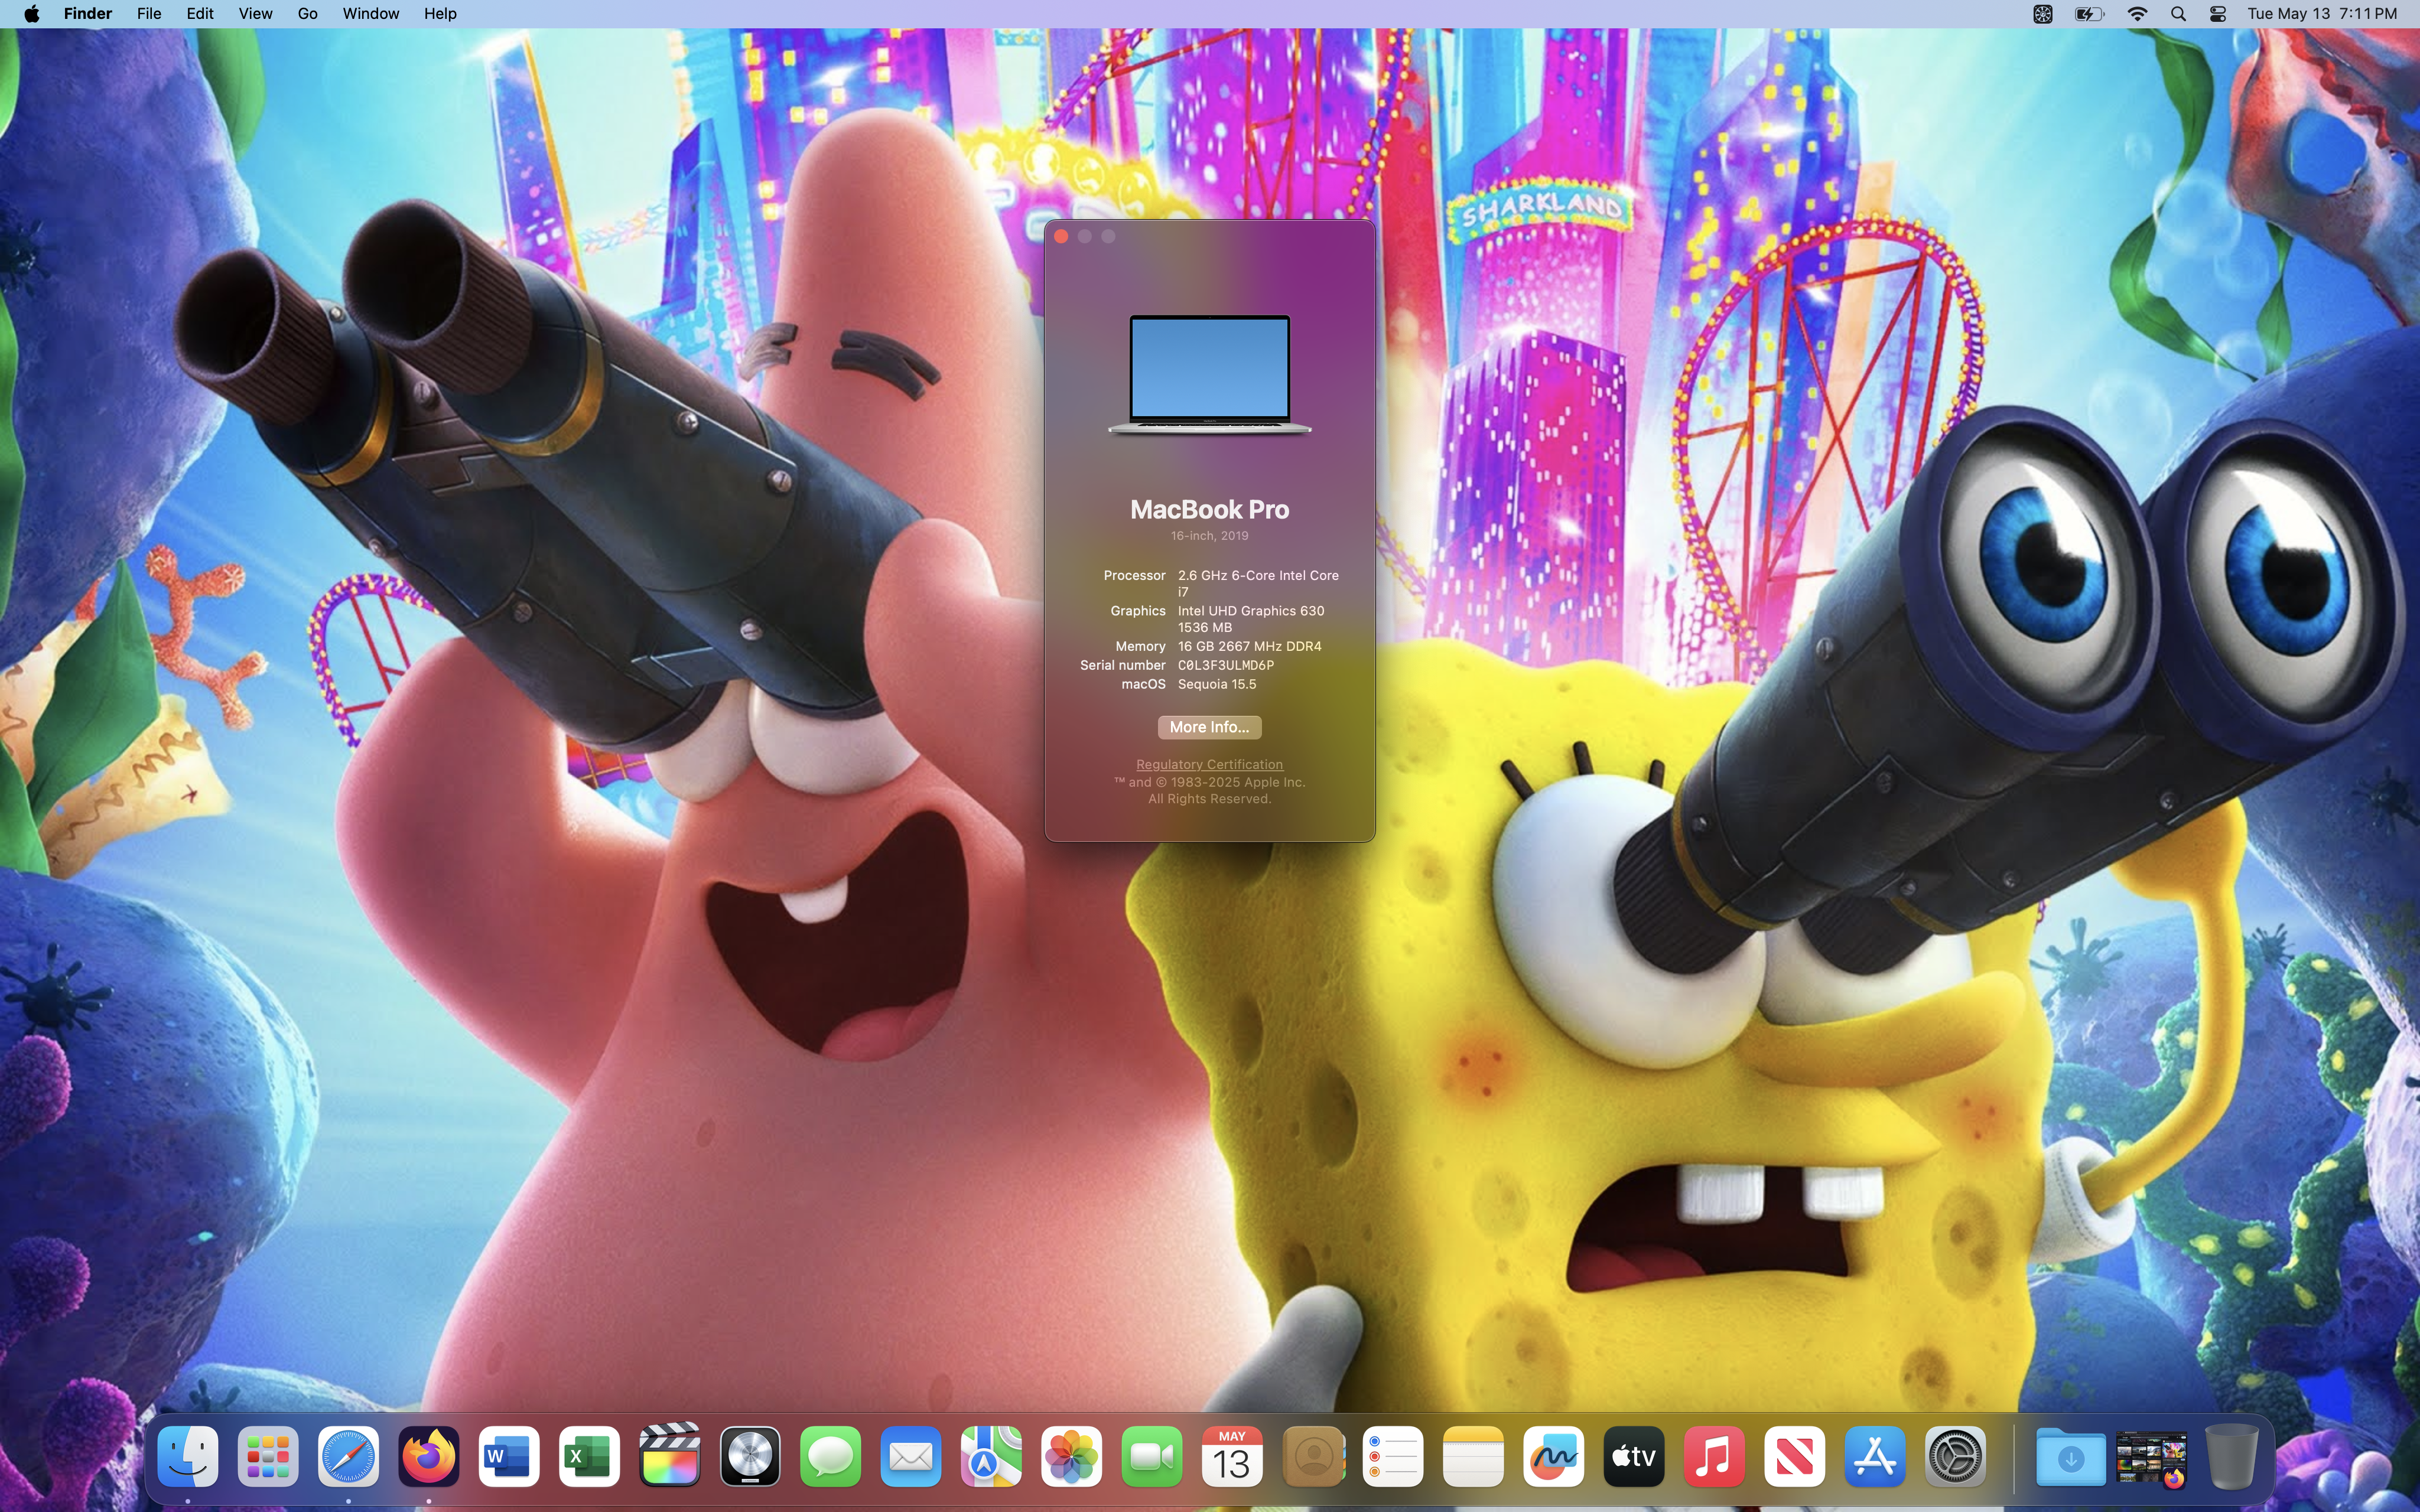Open the Edit menu
The height and width of the screenshot is (1512, 2420).
(x=200, y=14)
